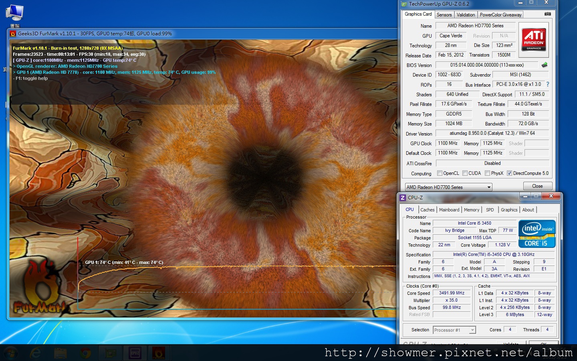This screenshot has width=577, height=361.
Task: Open the Bus Interface question mark help
Action: coord(548,84)
